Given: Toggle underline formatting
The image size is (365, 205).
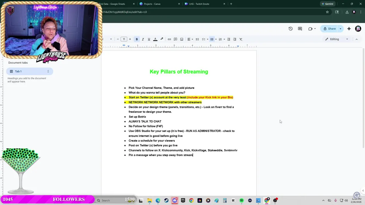Looking at the screenshot, I should [149, 39].
